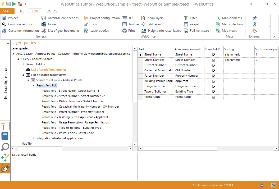The height and width of the screenshot is (189, 279).
Task: Open Map collection configuration
Action: click(x=232, y=24)
